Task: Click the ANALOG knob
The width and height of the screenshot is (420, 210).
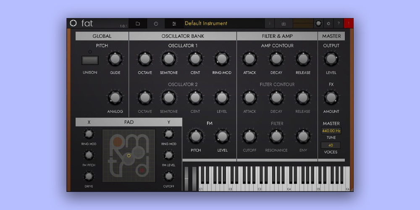Action: click(115, 97)
